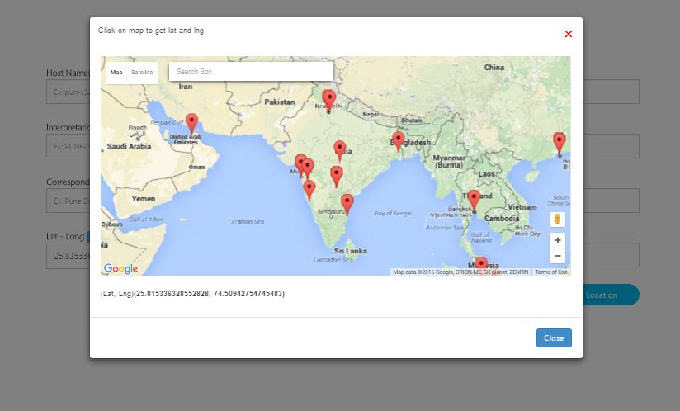Click the Arabian Sea area on map
The image size is (680, 411).
click(248, 221)
